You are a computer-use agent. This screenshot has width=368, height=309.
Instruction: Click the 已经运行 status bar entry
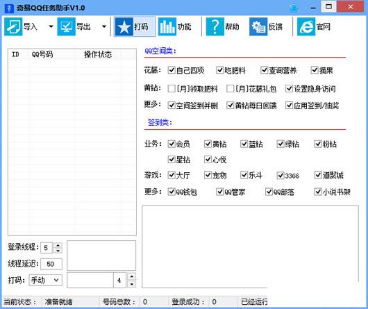coord(254,302)
